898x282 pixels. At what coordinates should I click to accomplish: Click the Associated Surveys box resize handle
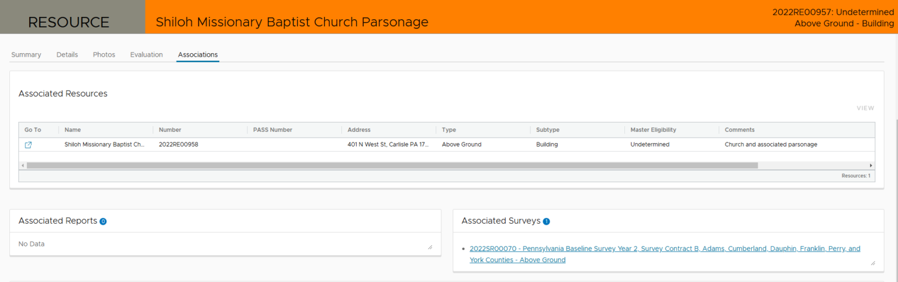[x=873, y=263]
